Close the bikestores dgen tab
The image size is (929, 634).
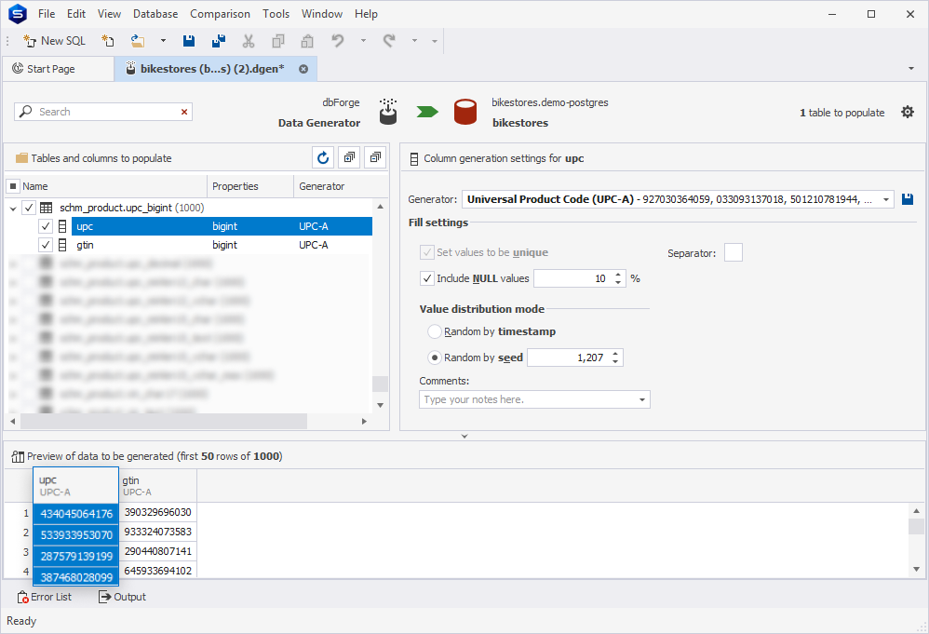click(x=303, y=69)
